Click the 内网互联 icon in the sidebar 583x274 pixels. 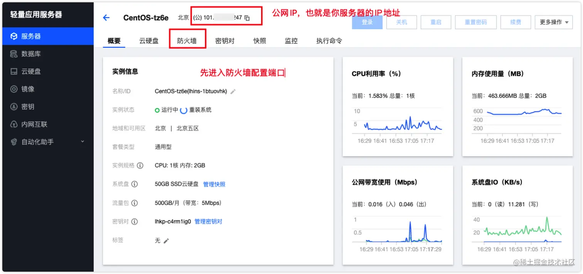14,124
